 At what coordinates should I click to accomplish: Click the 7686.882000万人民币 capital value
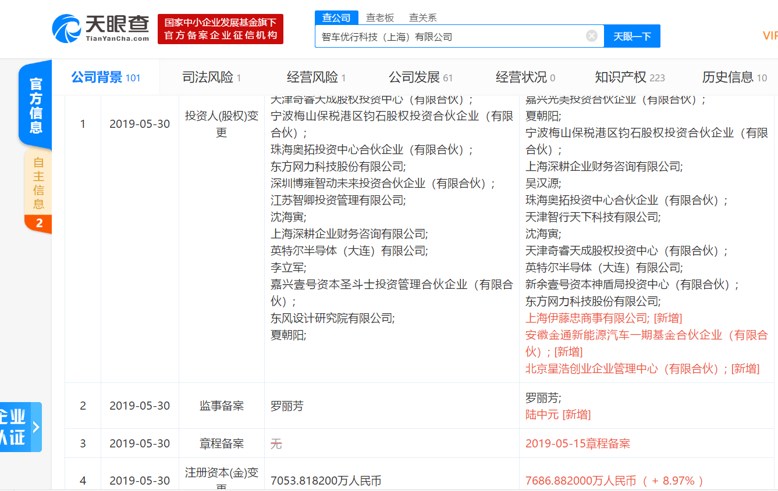[581, 481]
